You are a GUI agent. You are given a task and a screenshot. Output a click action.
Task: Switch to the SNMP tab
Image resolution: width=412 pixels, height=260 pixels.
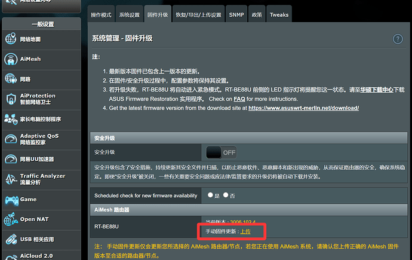[236, 15]
